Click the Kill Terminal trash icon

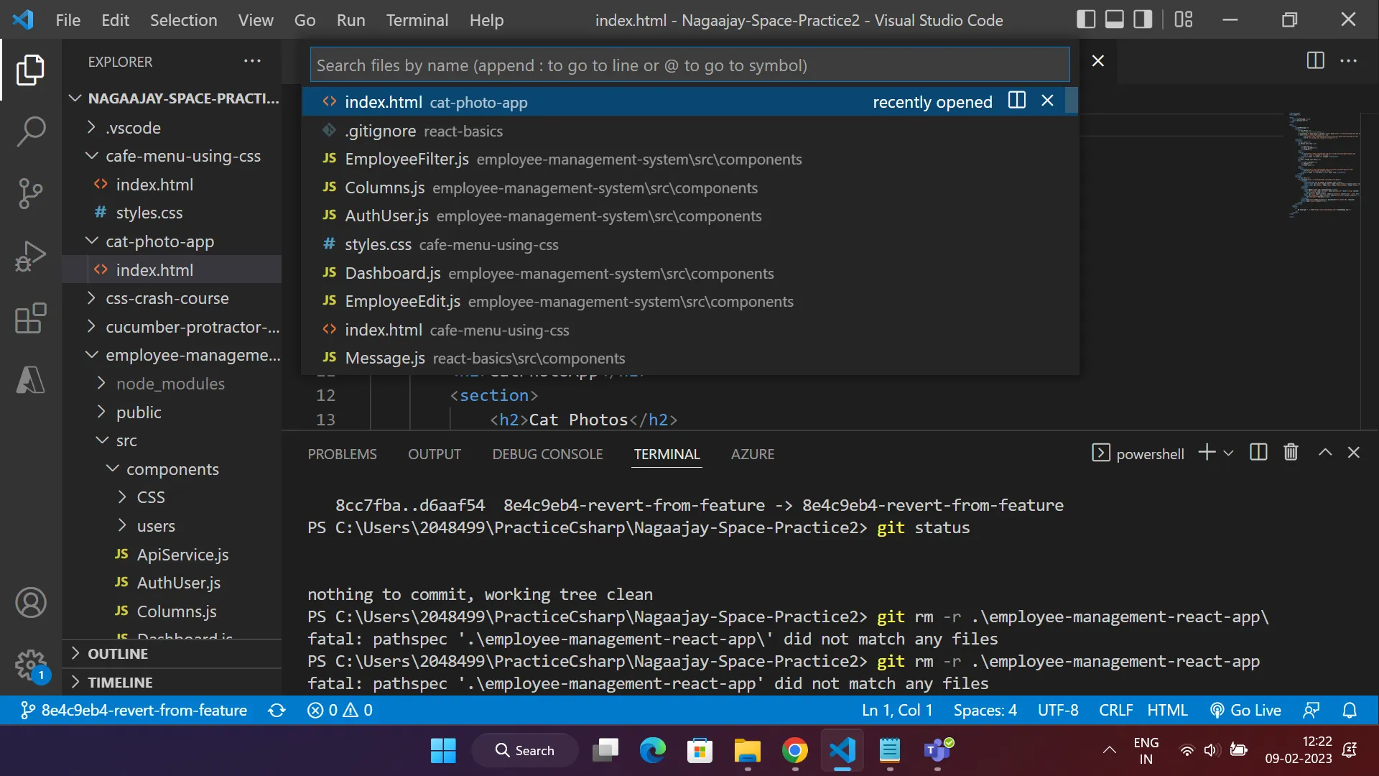point(1291,453)
